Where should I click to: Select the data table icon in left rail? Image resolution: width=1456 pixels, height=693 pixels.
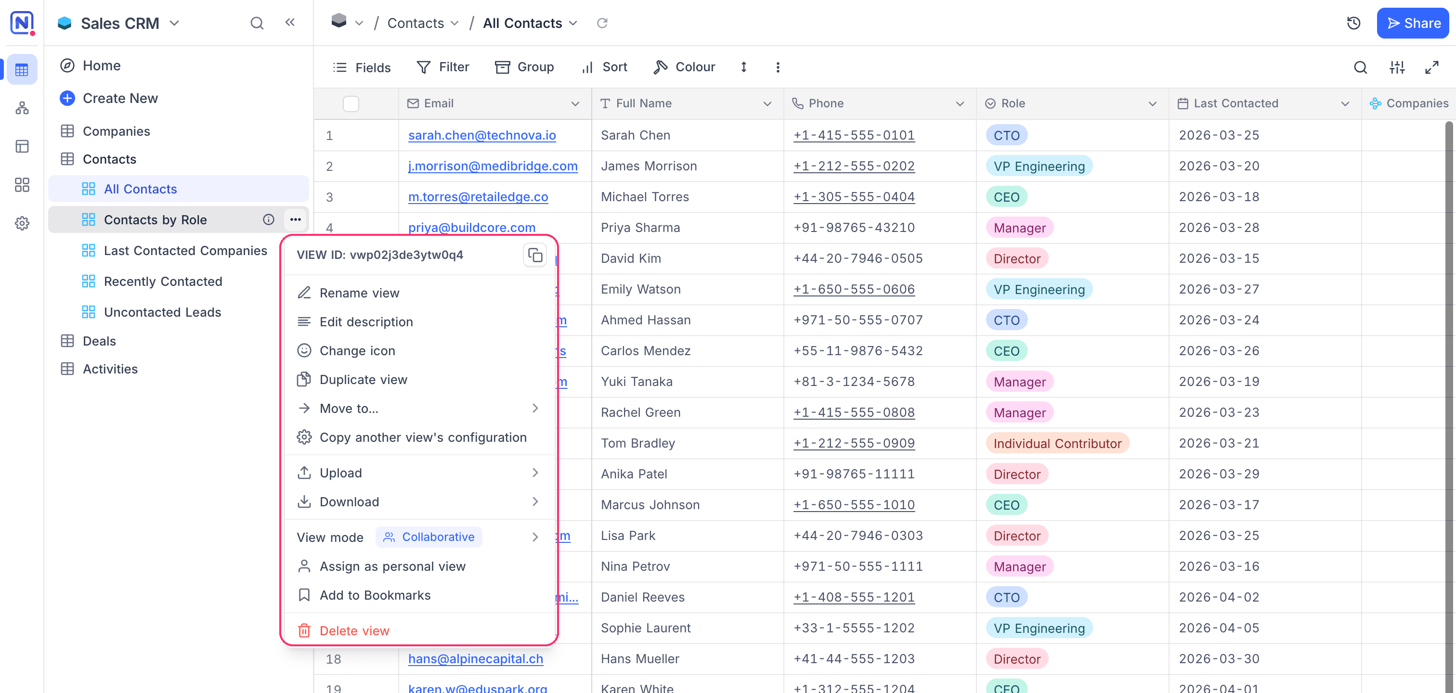click(x=22, y=69)
